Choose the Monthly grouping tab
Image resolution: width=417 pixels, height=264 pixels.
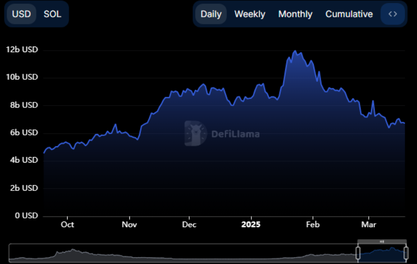click(295, 14)
